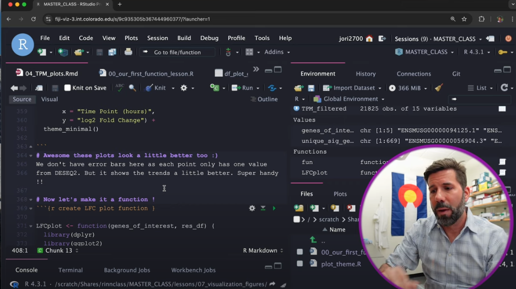516x289 pixels.
Task: Click the publish icon in editor toolbar
Action: pos(272,88)
